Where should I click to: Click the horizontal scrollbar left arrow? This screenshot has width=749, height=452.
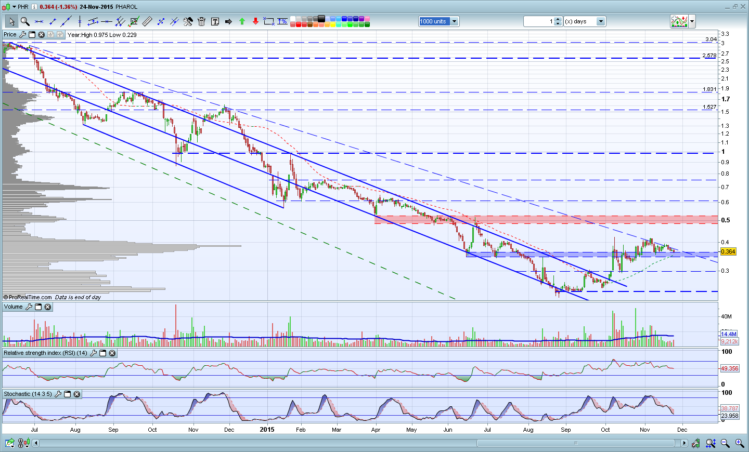click(36, 443)
